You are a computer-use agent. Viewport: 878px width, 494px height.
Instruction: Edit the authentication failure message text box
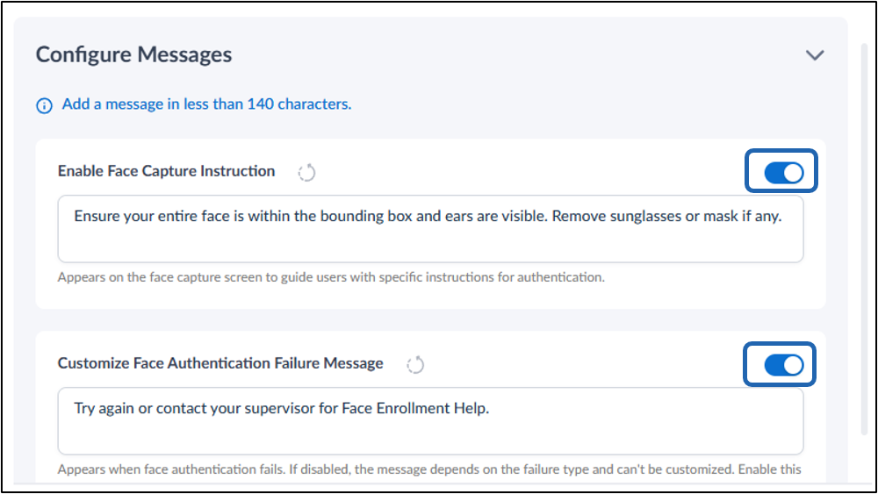click(x=430, y=421)
